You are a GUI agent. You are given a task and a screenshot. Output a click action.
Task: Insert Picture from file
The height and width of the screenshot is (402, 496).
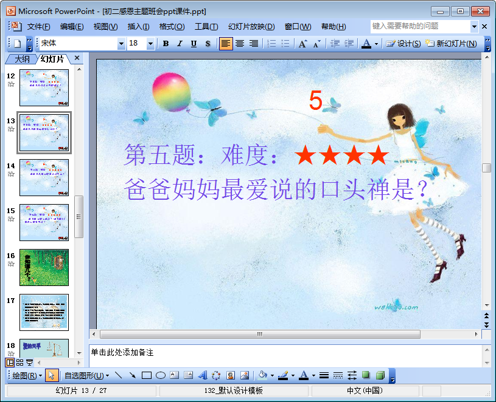(x=245, y=375)
